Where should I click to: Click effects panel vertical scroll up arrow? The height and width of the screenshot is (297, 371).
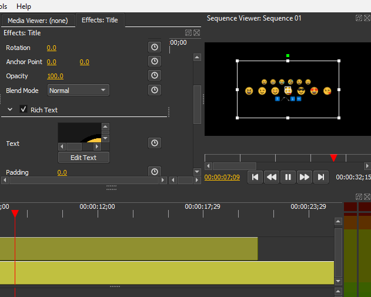[x=197, y=57]
